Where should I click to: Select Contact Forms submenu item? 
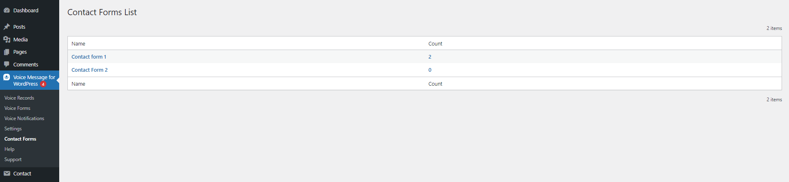click(20, 139)
